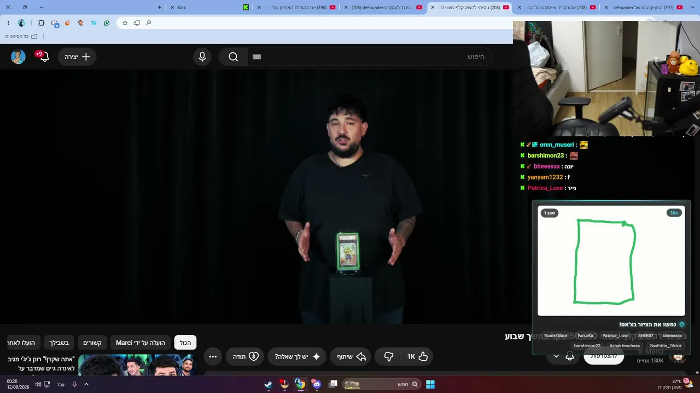The height and width of the screenshot is (393, 700).
Task: Open the YouTube account avatar menu
Action: [x=18, y=57]
